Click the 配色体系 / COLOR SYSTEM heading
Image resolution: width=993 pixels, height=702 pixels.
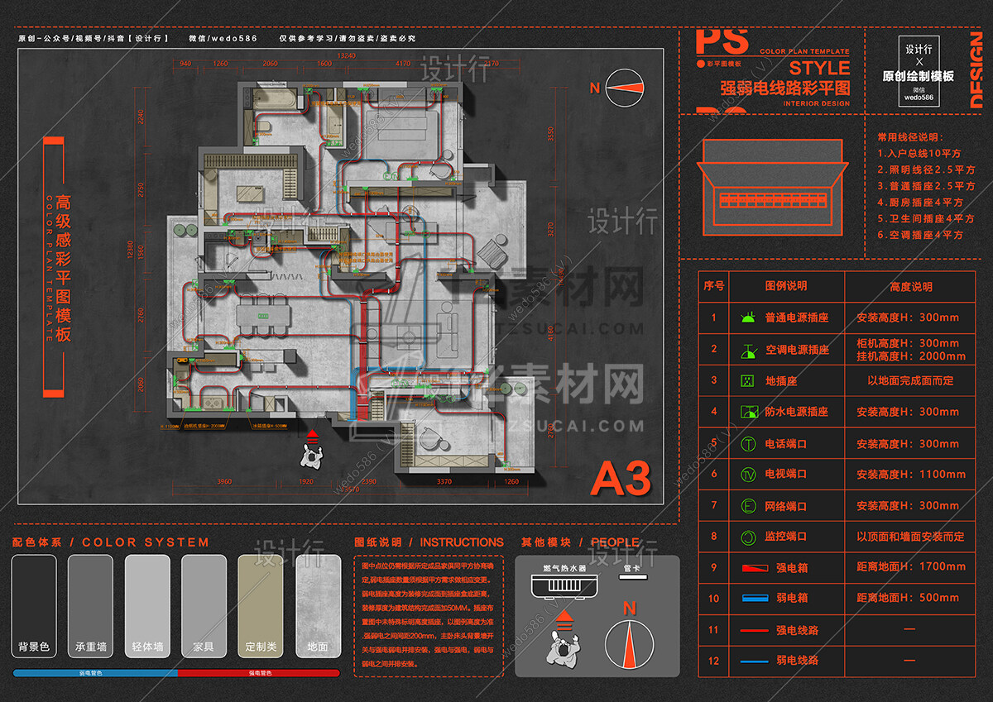coord(111,542)
